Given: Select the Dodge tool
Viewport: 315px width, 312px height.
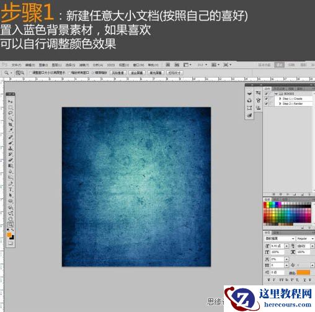Looking at the screenshot, I should point(11,177).
